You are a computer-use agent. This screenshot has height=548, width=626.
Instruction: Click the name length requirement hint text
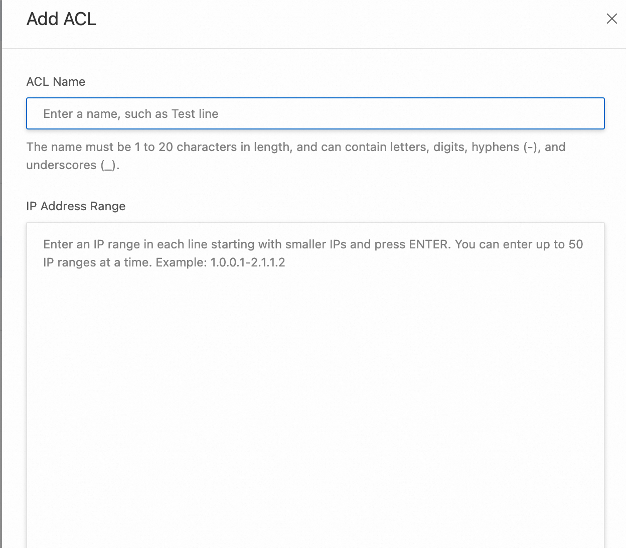point(295,147)
